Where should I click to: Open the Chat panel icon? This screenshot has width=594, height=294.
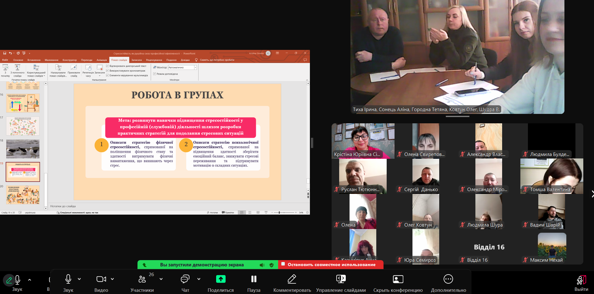click(185, 279)
